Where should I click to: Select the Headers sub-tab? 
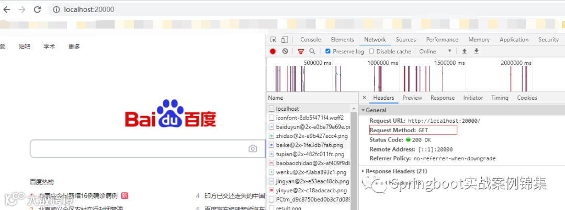383,98
